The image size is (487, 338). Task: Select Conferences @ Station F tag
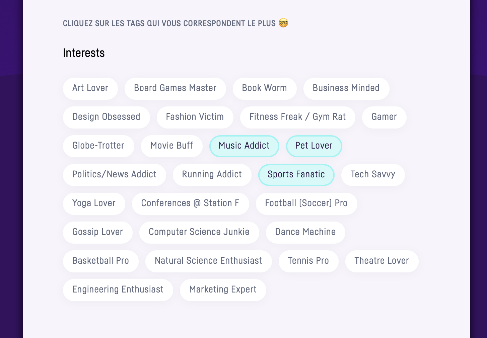pos(190,203)
